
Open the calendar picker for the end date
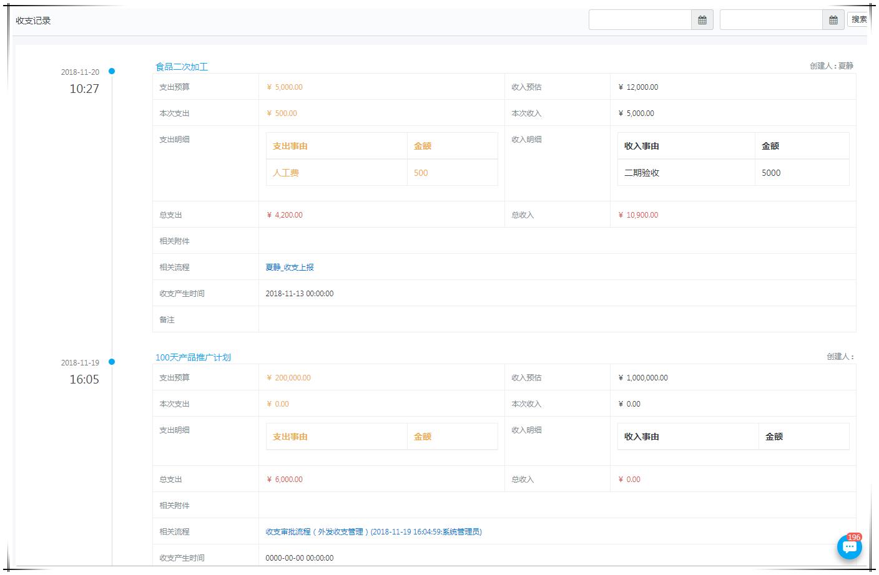point(833,19)
